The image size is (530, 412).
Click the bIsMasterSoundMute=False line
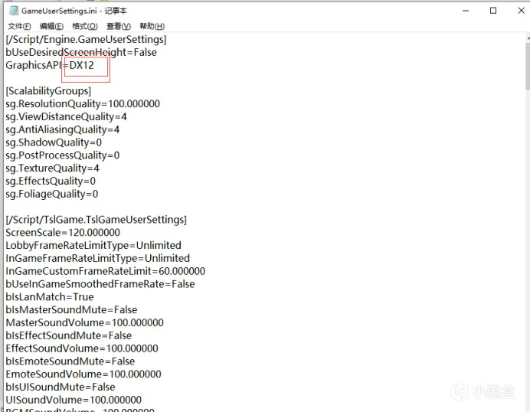71,310
